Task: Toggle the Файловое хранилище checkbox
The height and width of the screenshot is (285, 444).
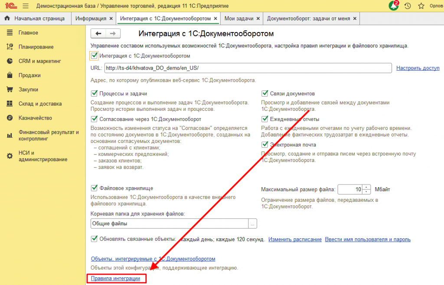Action: tap(94, 188)
